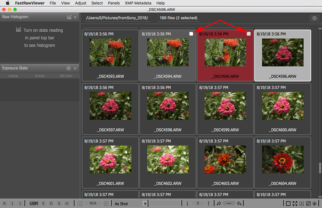Decrease rating with down arrow

click(187, 204)
